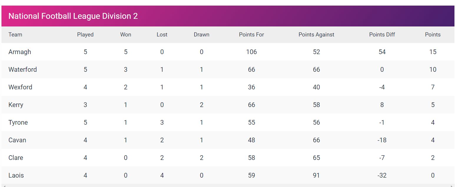
Task: Select the Tyrone team name
Action: 18,123
